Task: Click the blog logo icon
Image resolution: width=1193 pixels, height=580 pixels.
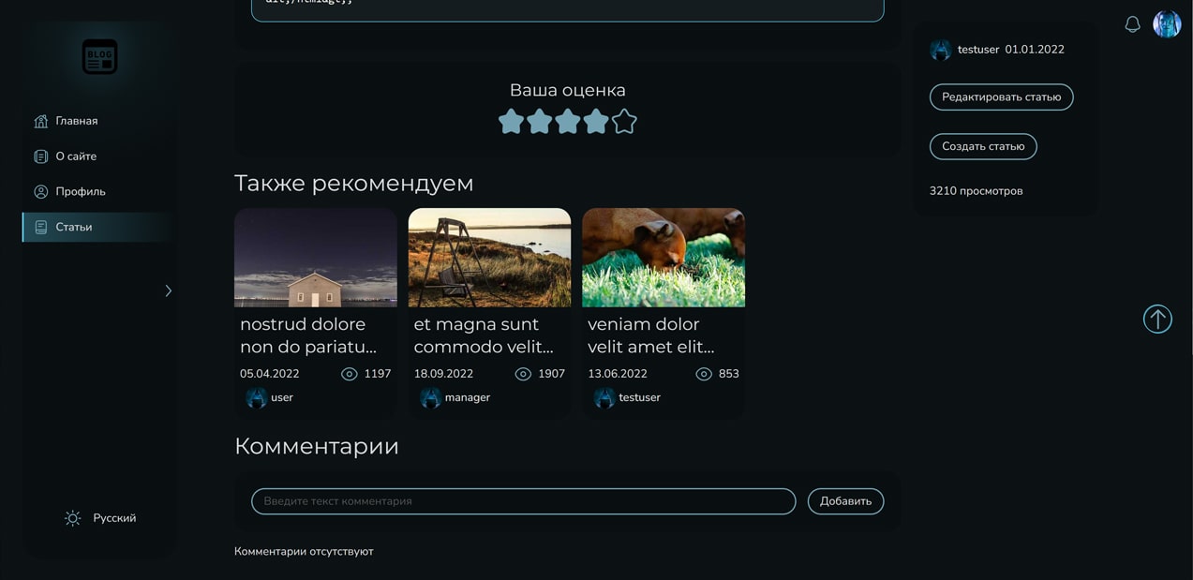Action: pos(99,56)
